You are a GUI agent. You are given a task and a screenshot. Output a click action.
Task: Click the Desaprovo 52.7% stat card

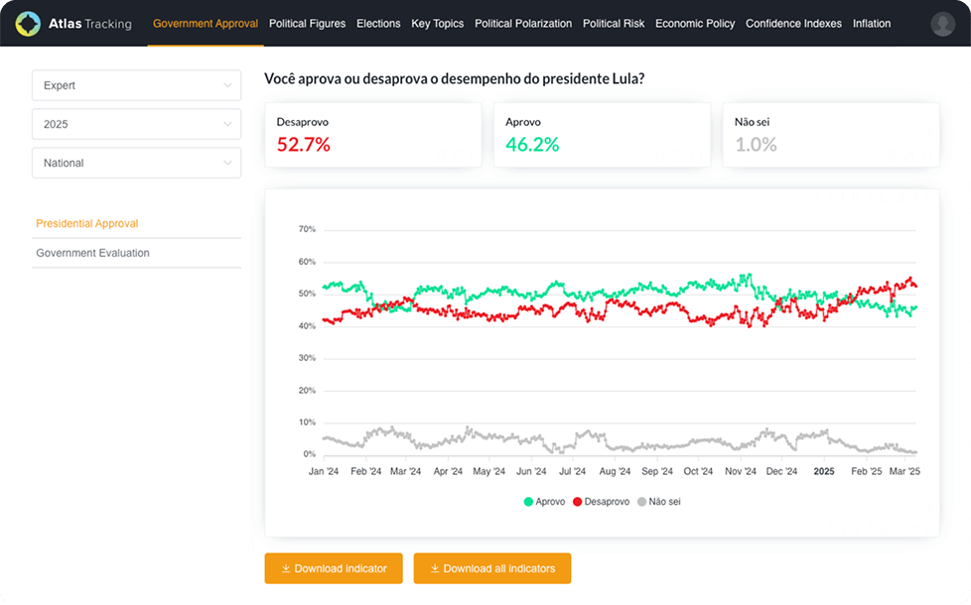(373, 135)
